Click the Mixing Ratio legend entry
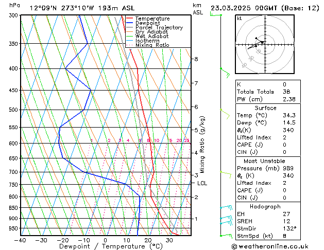 point(148,45)
